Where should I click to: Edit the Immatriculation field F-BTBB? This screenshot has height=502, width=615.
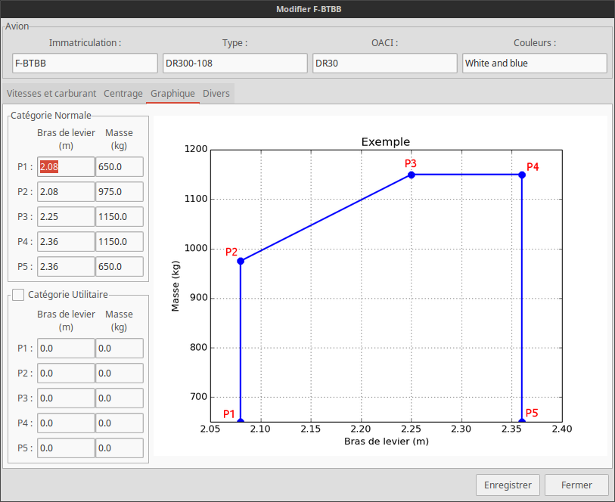(x=85, y=63)
